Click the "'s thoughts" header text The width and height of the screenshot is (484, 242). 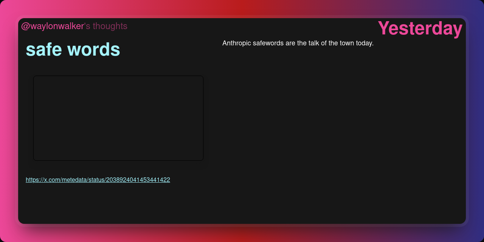pos(106,26)
